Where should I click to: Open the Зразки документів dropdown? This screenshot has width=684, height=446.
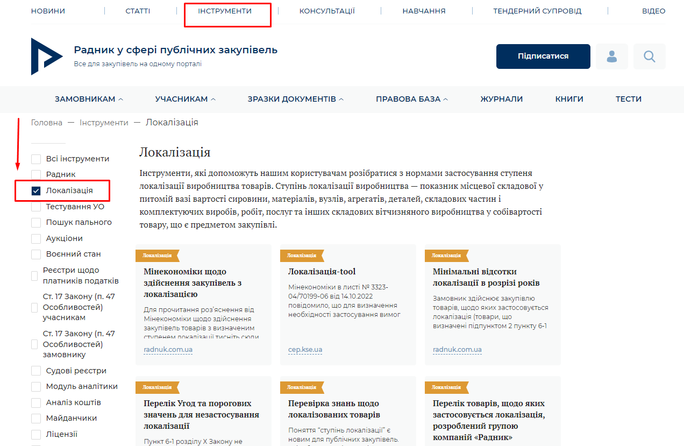pyautogui.click(x=295, y=99)
